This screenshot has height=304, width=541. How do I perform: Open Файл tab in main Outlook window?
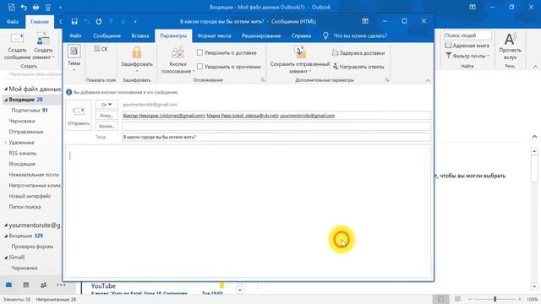13,22
